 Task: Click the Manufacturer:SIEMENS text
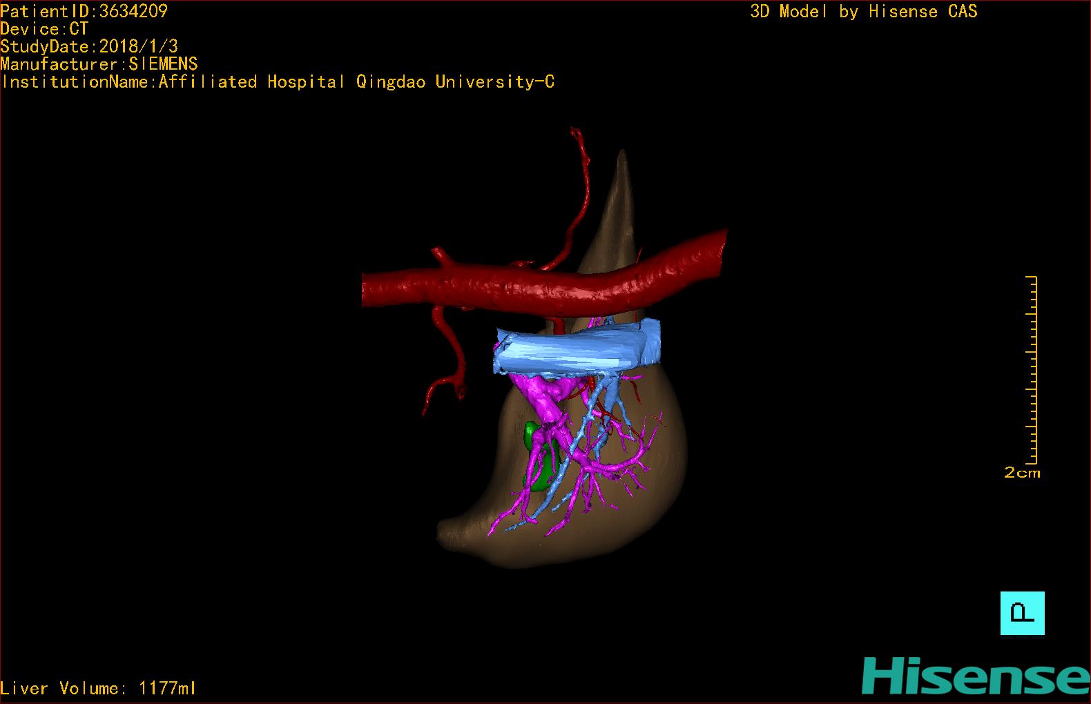point(99,64)
